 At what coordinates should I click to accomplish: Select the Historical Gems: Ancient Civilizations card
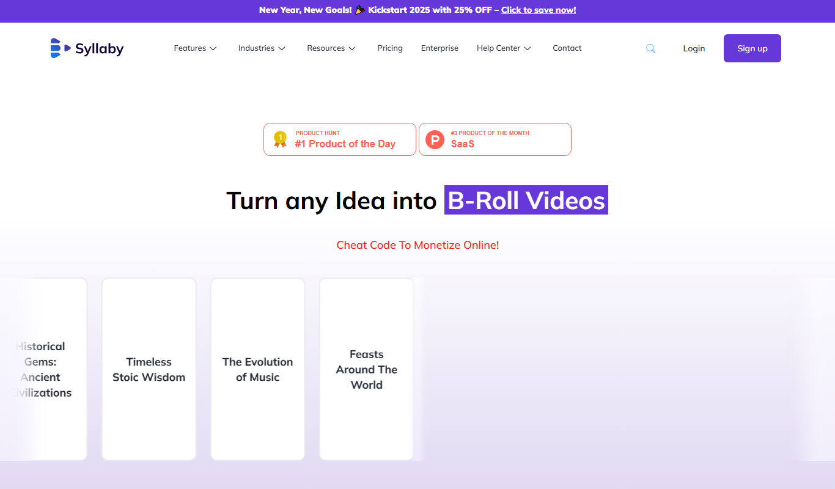(43, 369)
